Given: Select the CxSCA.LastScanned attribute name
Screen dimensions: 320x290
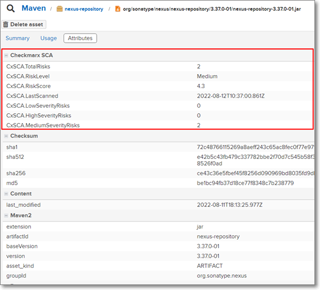Looking at the screenshot, I should pos(32,96).
